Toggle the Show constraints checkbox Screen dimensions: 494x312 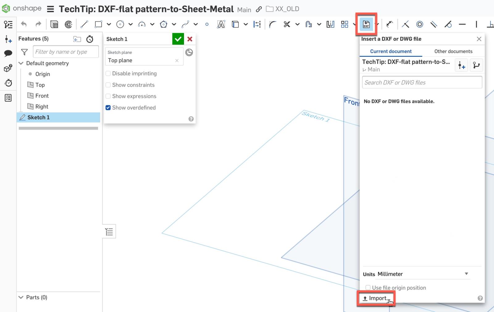pyautogui.click(x=108, y=85)
